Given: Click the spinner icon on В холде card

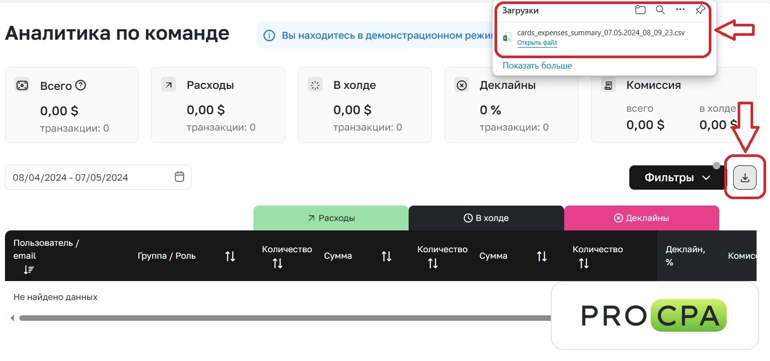Looking at the screenshot, I should [315, 85].
